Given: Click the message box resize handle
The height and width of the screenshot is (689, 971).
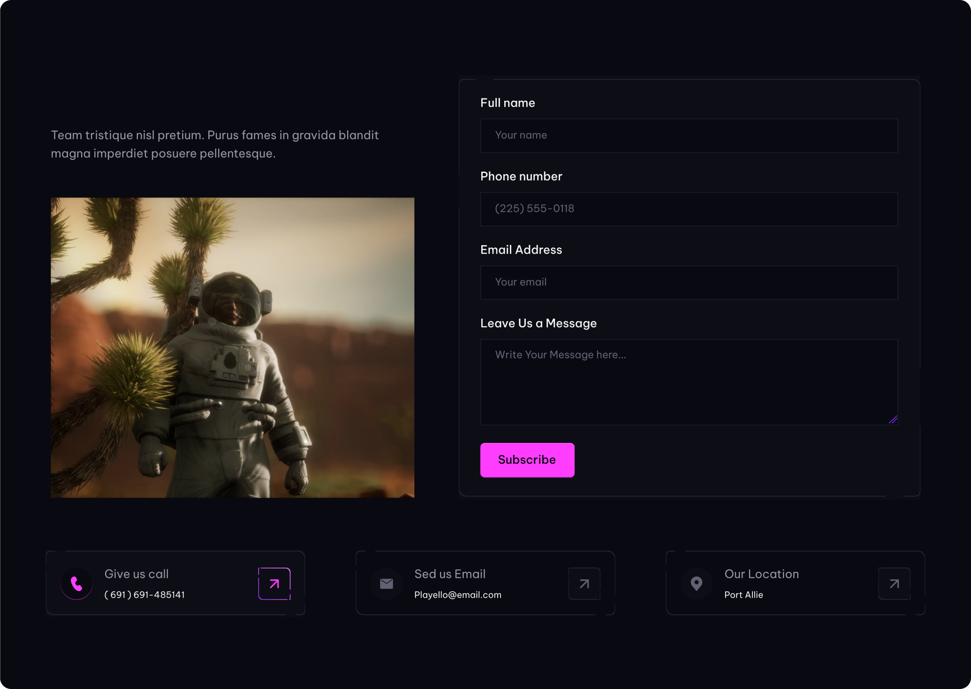Looking at the screenshot, I should (893, 420).
